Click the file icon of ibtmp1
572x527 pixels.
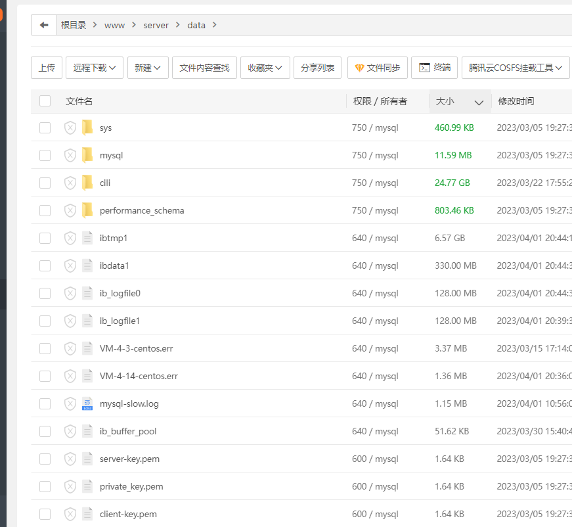87,238
